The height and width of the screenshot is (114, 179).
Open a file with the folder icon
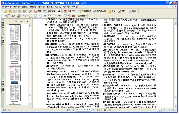tap(5, 11)
